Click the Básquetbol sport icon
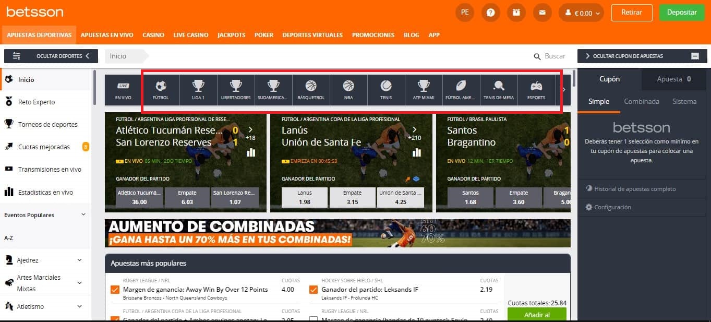Viewport: 711px width, 322px height. pyautogui.click(x=311, y=89)
